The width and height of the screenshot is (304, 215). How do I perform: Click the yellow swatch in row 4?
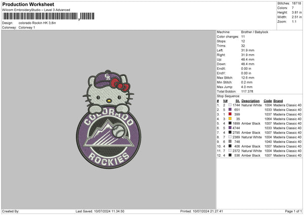pyautogui.click(x=230, y=119)
